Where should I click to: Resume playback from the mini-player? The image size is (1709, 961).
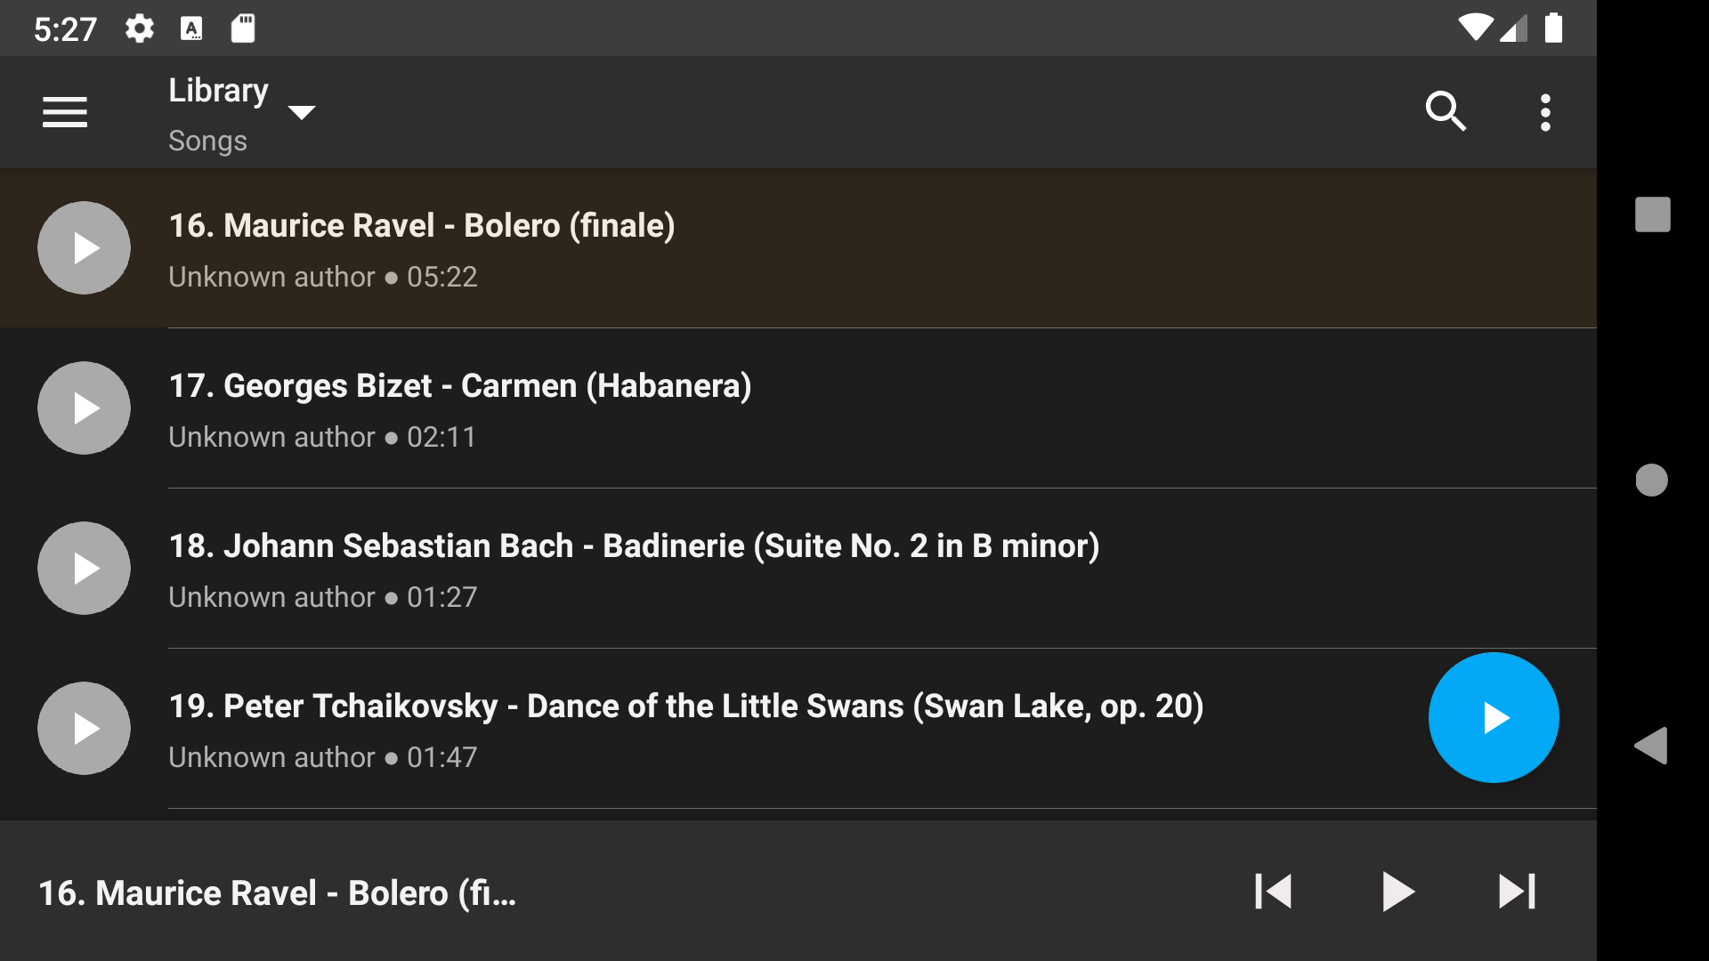pyautogui.click(x=1397, y=892)
